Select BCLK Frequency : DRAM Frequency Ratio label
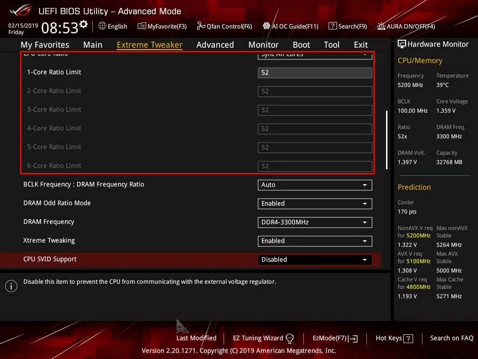 pos(84,184)
